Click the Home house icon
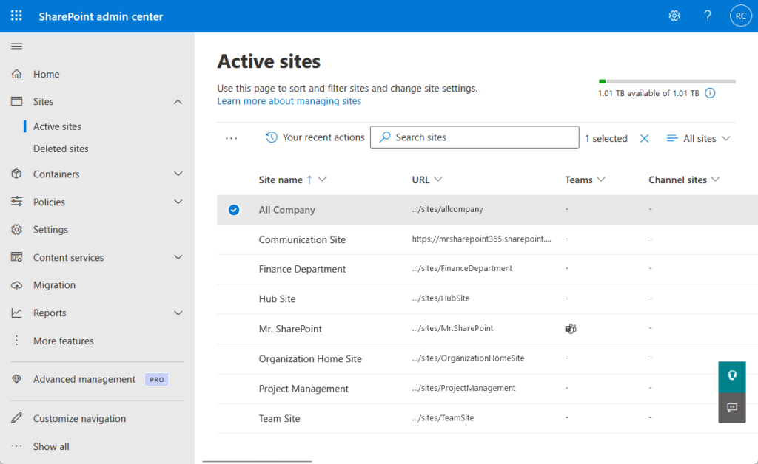Screen dimensions: 758x464 [x=16, y=74]
